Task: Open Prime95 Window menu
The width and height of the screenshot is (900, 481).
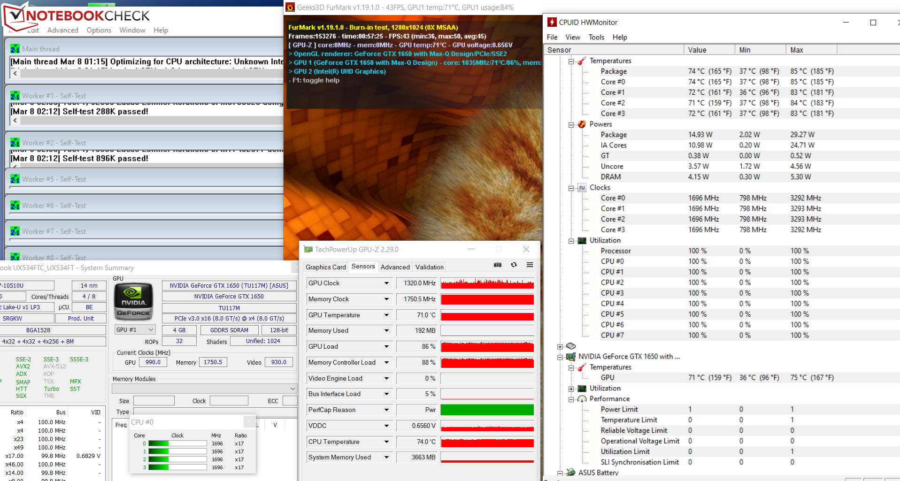Action: [132, 30]
